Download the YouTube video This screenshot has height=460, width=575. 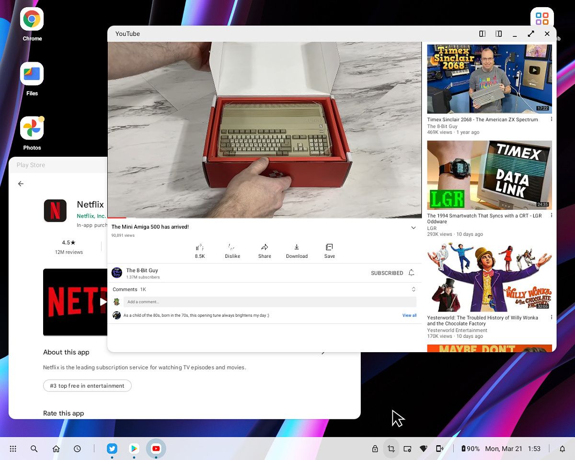pyautogui.click(x=297, y=251)
